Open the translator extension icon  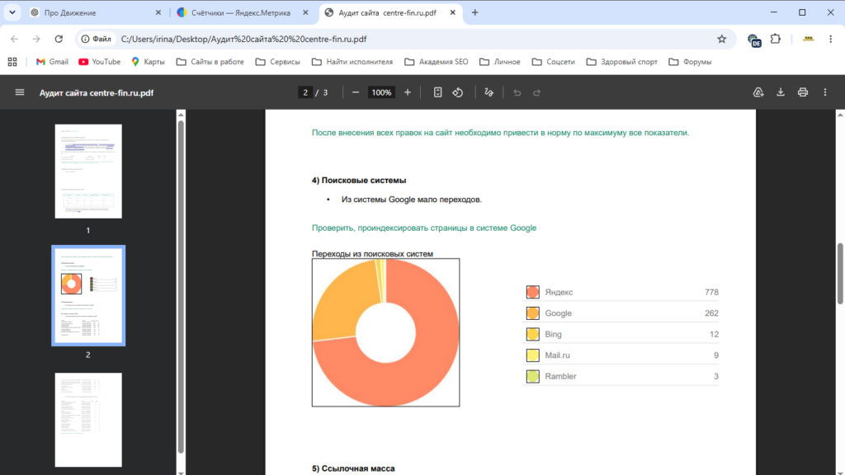point(754,40)
